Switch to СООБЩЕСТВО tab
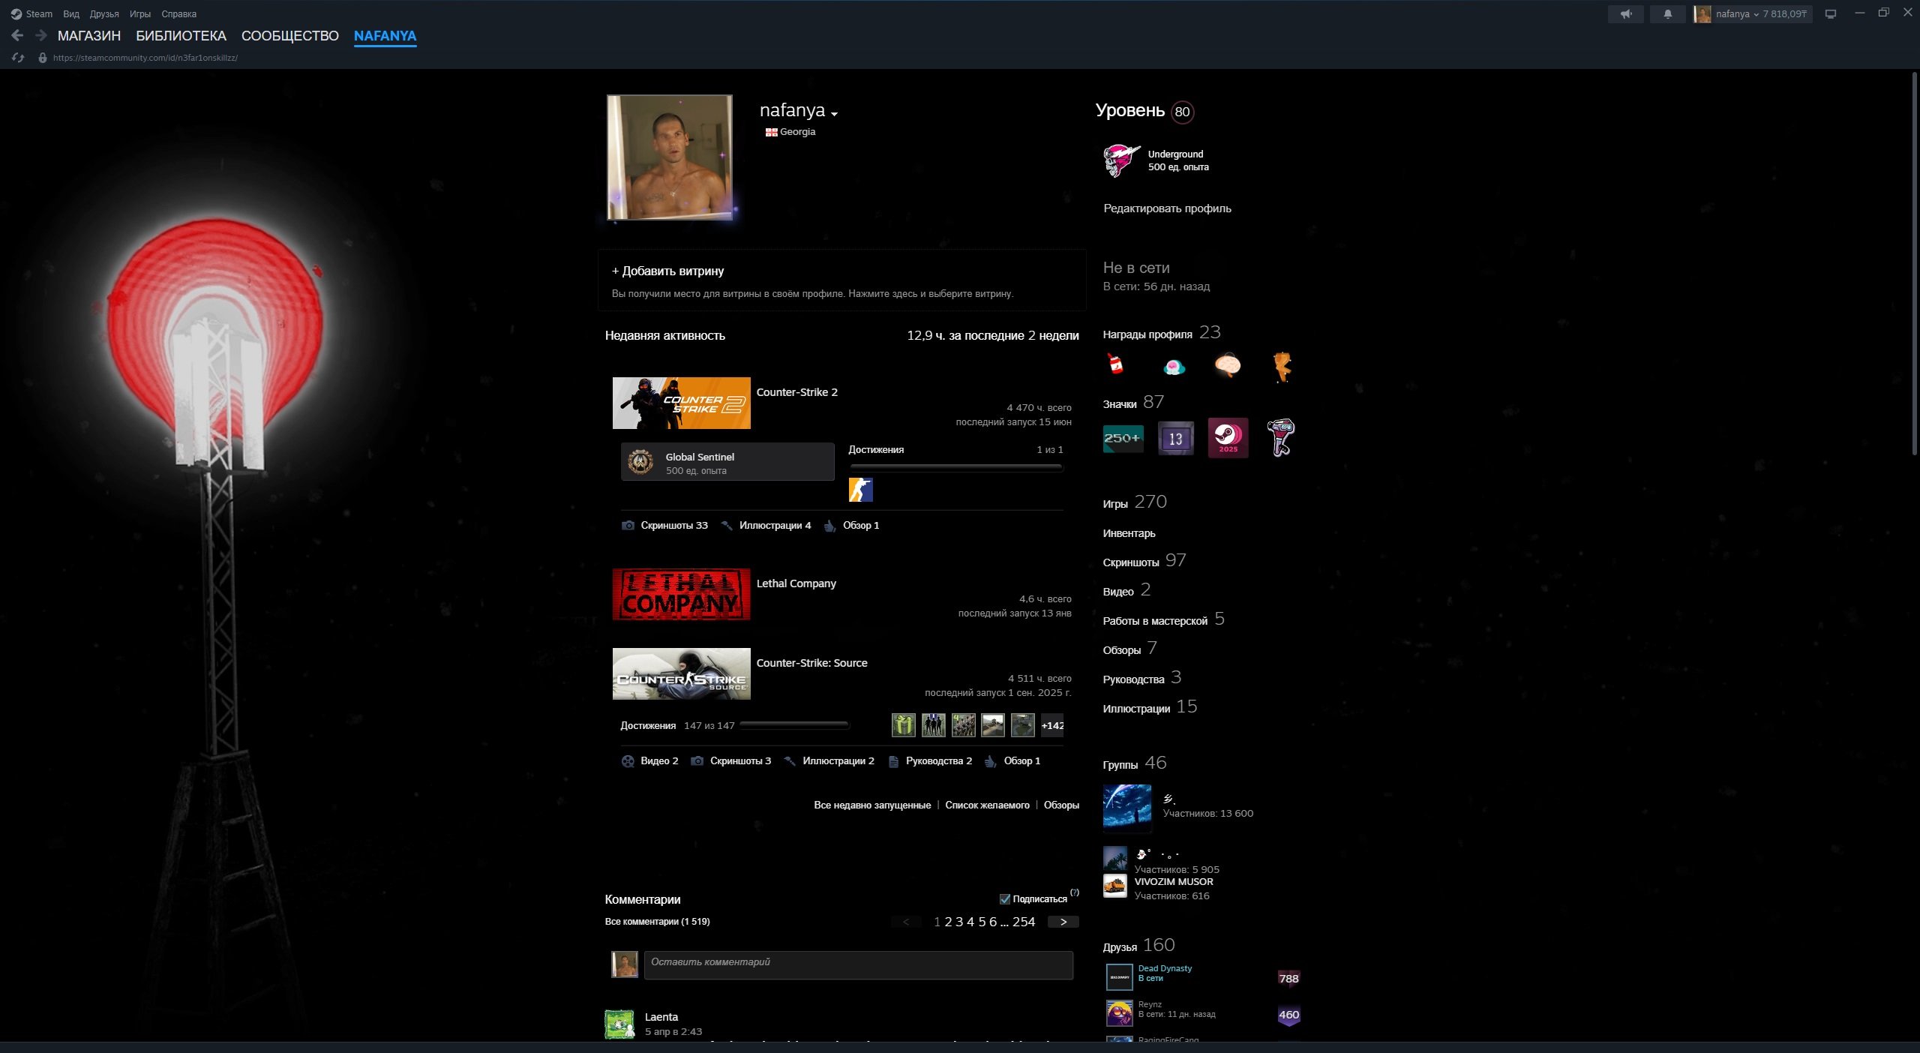The image size is (1920, 1053). coord(290,35)
